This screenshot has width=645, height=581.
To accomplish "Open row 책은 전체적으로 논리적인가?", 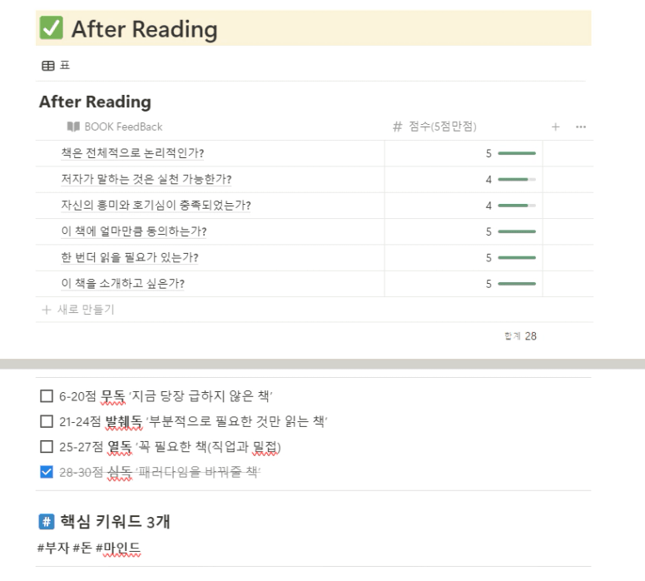I will (x=132, y=153).
